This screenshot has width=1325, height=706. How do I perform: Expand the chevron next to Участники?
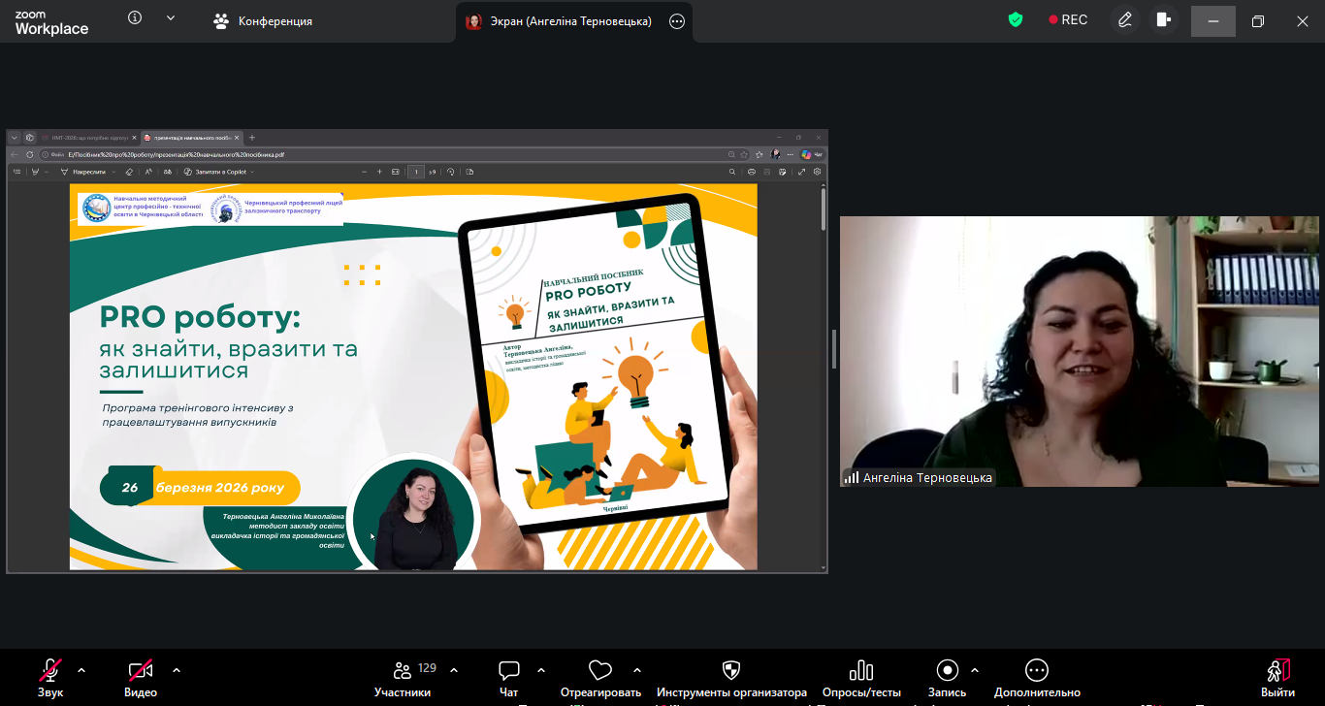(454, 670)
